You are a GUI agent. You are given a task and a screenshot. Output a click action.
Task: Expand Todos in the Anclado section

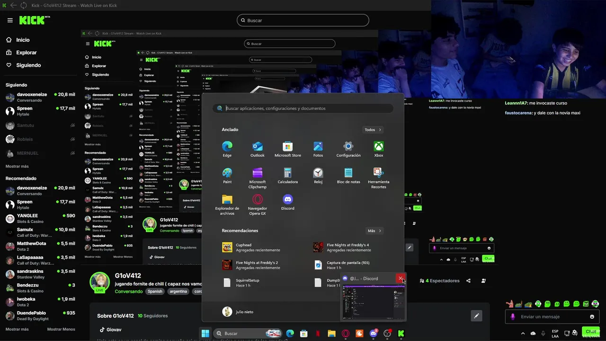(373, 130)
